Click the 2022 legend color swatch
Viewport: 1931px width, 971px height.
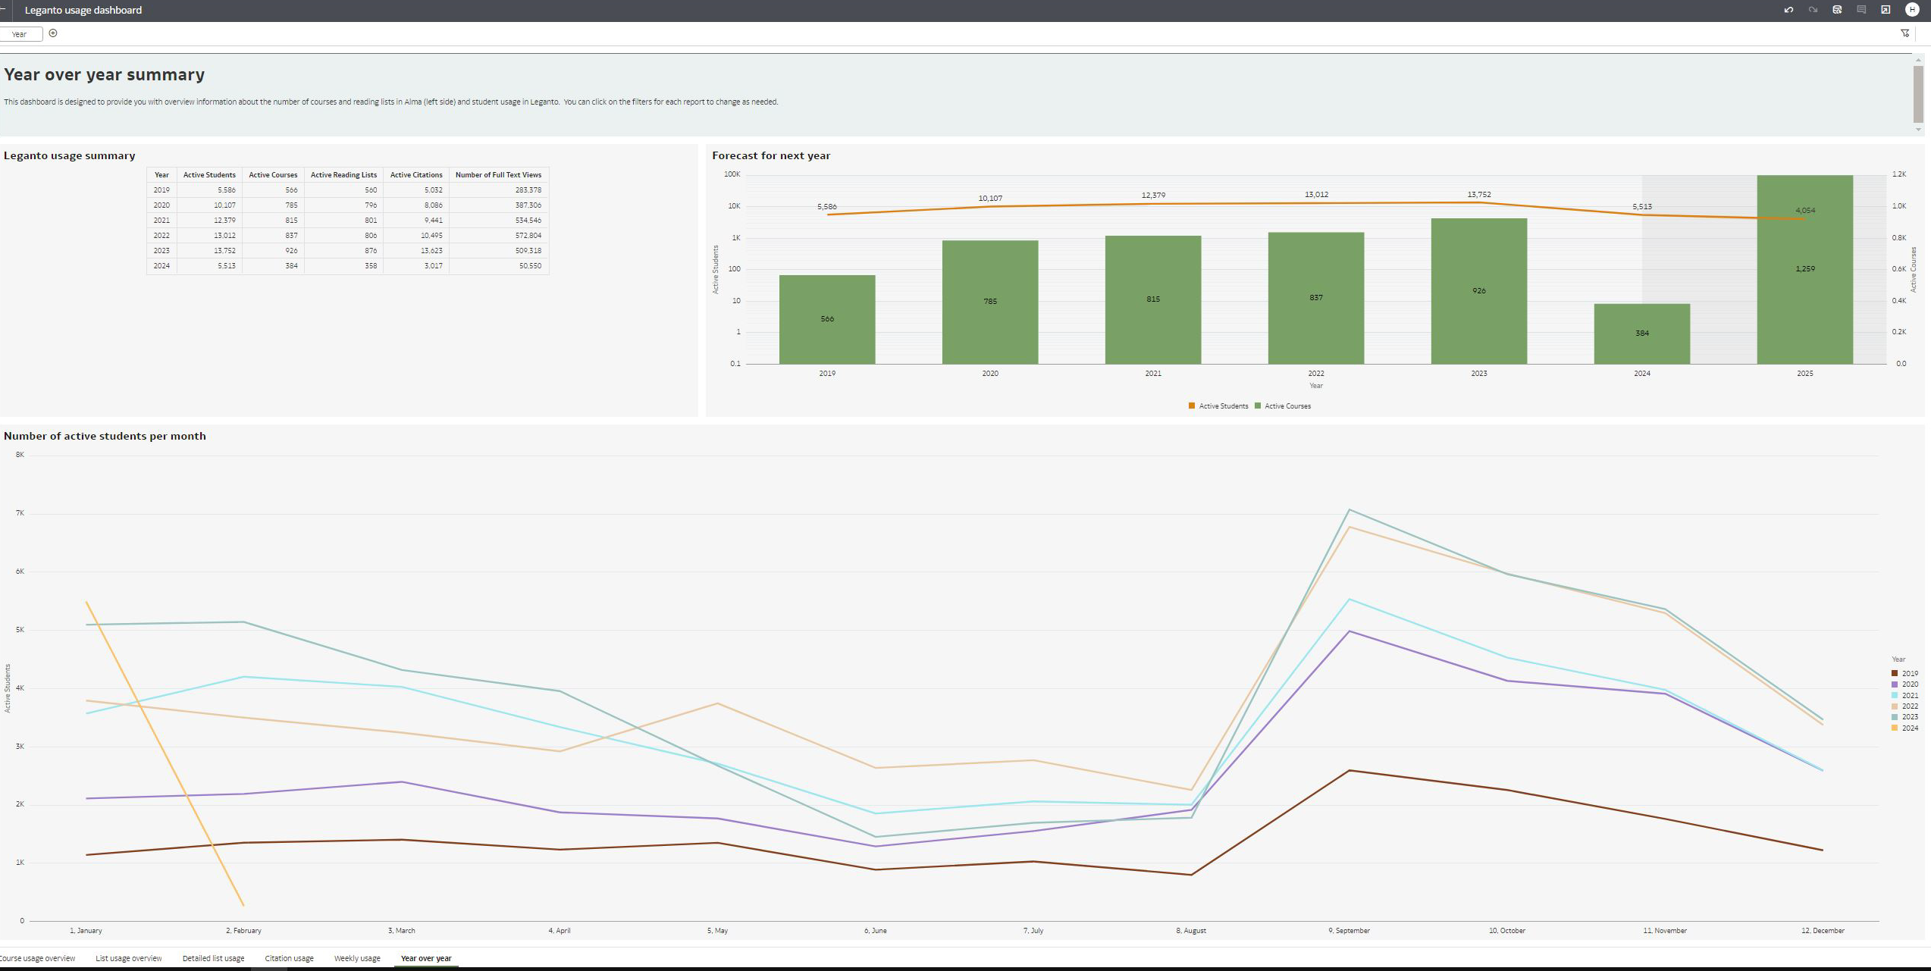click(1895, 706)
